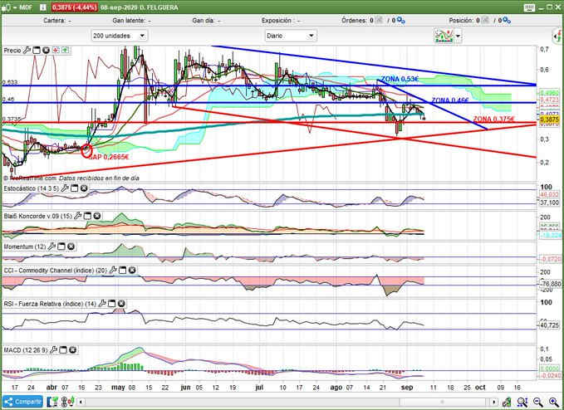
Task: Open Posición gears settings icon
Action: (x=507, y=21)
